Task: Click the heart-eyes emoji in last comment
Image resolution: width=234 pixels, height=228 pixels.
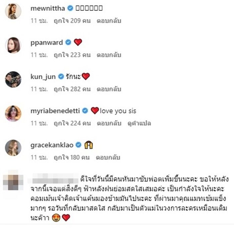Action: pos(56,218)
